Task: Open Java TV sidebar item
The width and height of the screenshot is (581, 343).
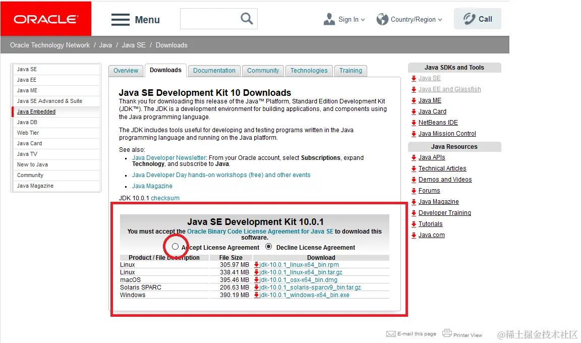Action: click(27, 154)
